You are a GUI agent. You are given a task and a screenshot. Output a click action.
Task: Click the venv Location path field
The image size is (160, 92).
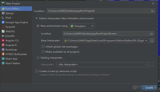pyautogui.click(x=108, y=34)
